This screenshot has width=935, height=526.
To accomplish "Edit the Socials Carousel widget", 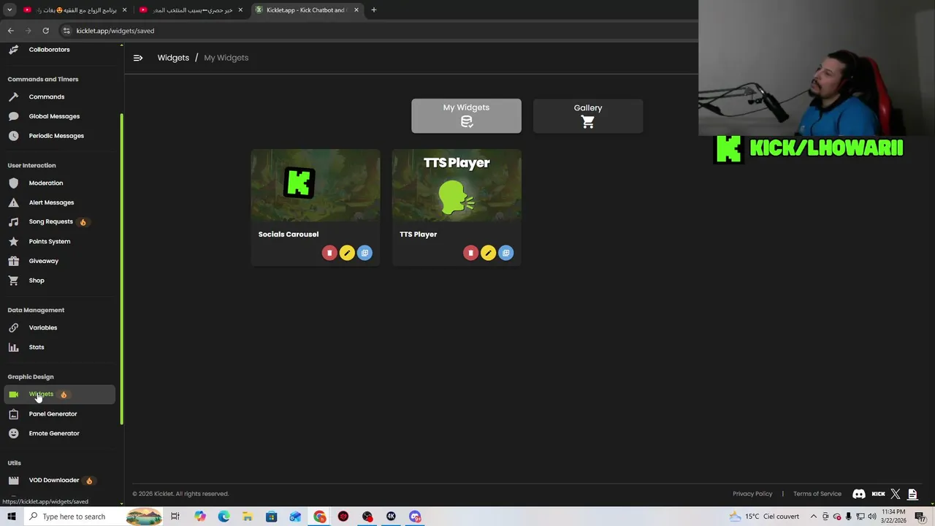I will click(347, 253).
